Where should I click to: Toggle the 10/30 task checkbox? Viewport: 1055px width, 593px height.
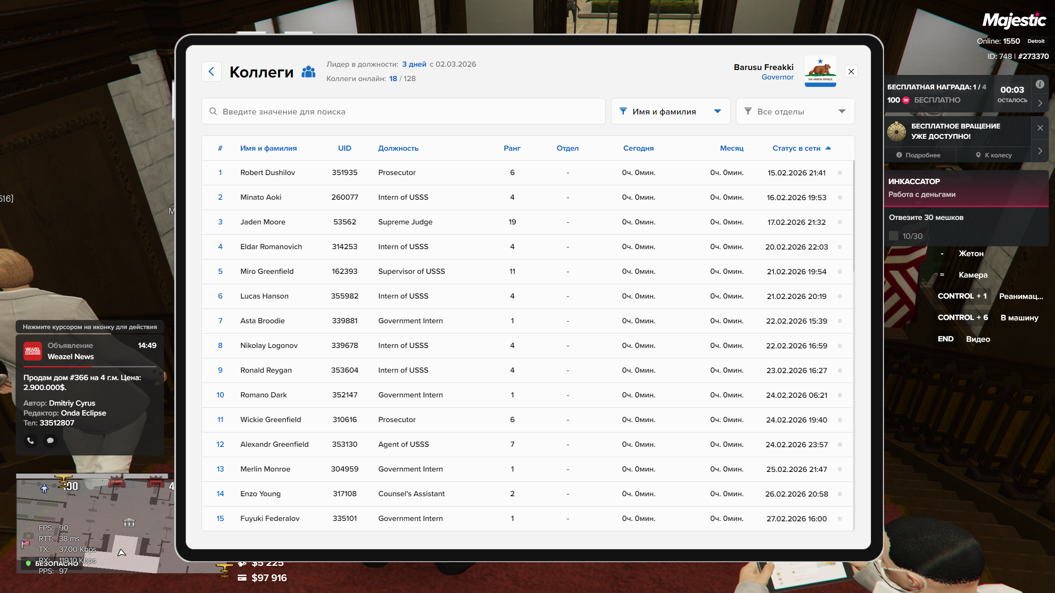[893, 236]
